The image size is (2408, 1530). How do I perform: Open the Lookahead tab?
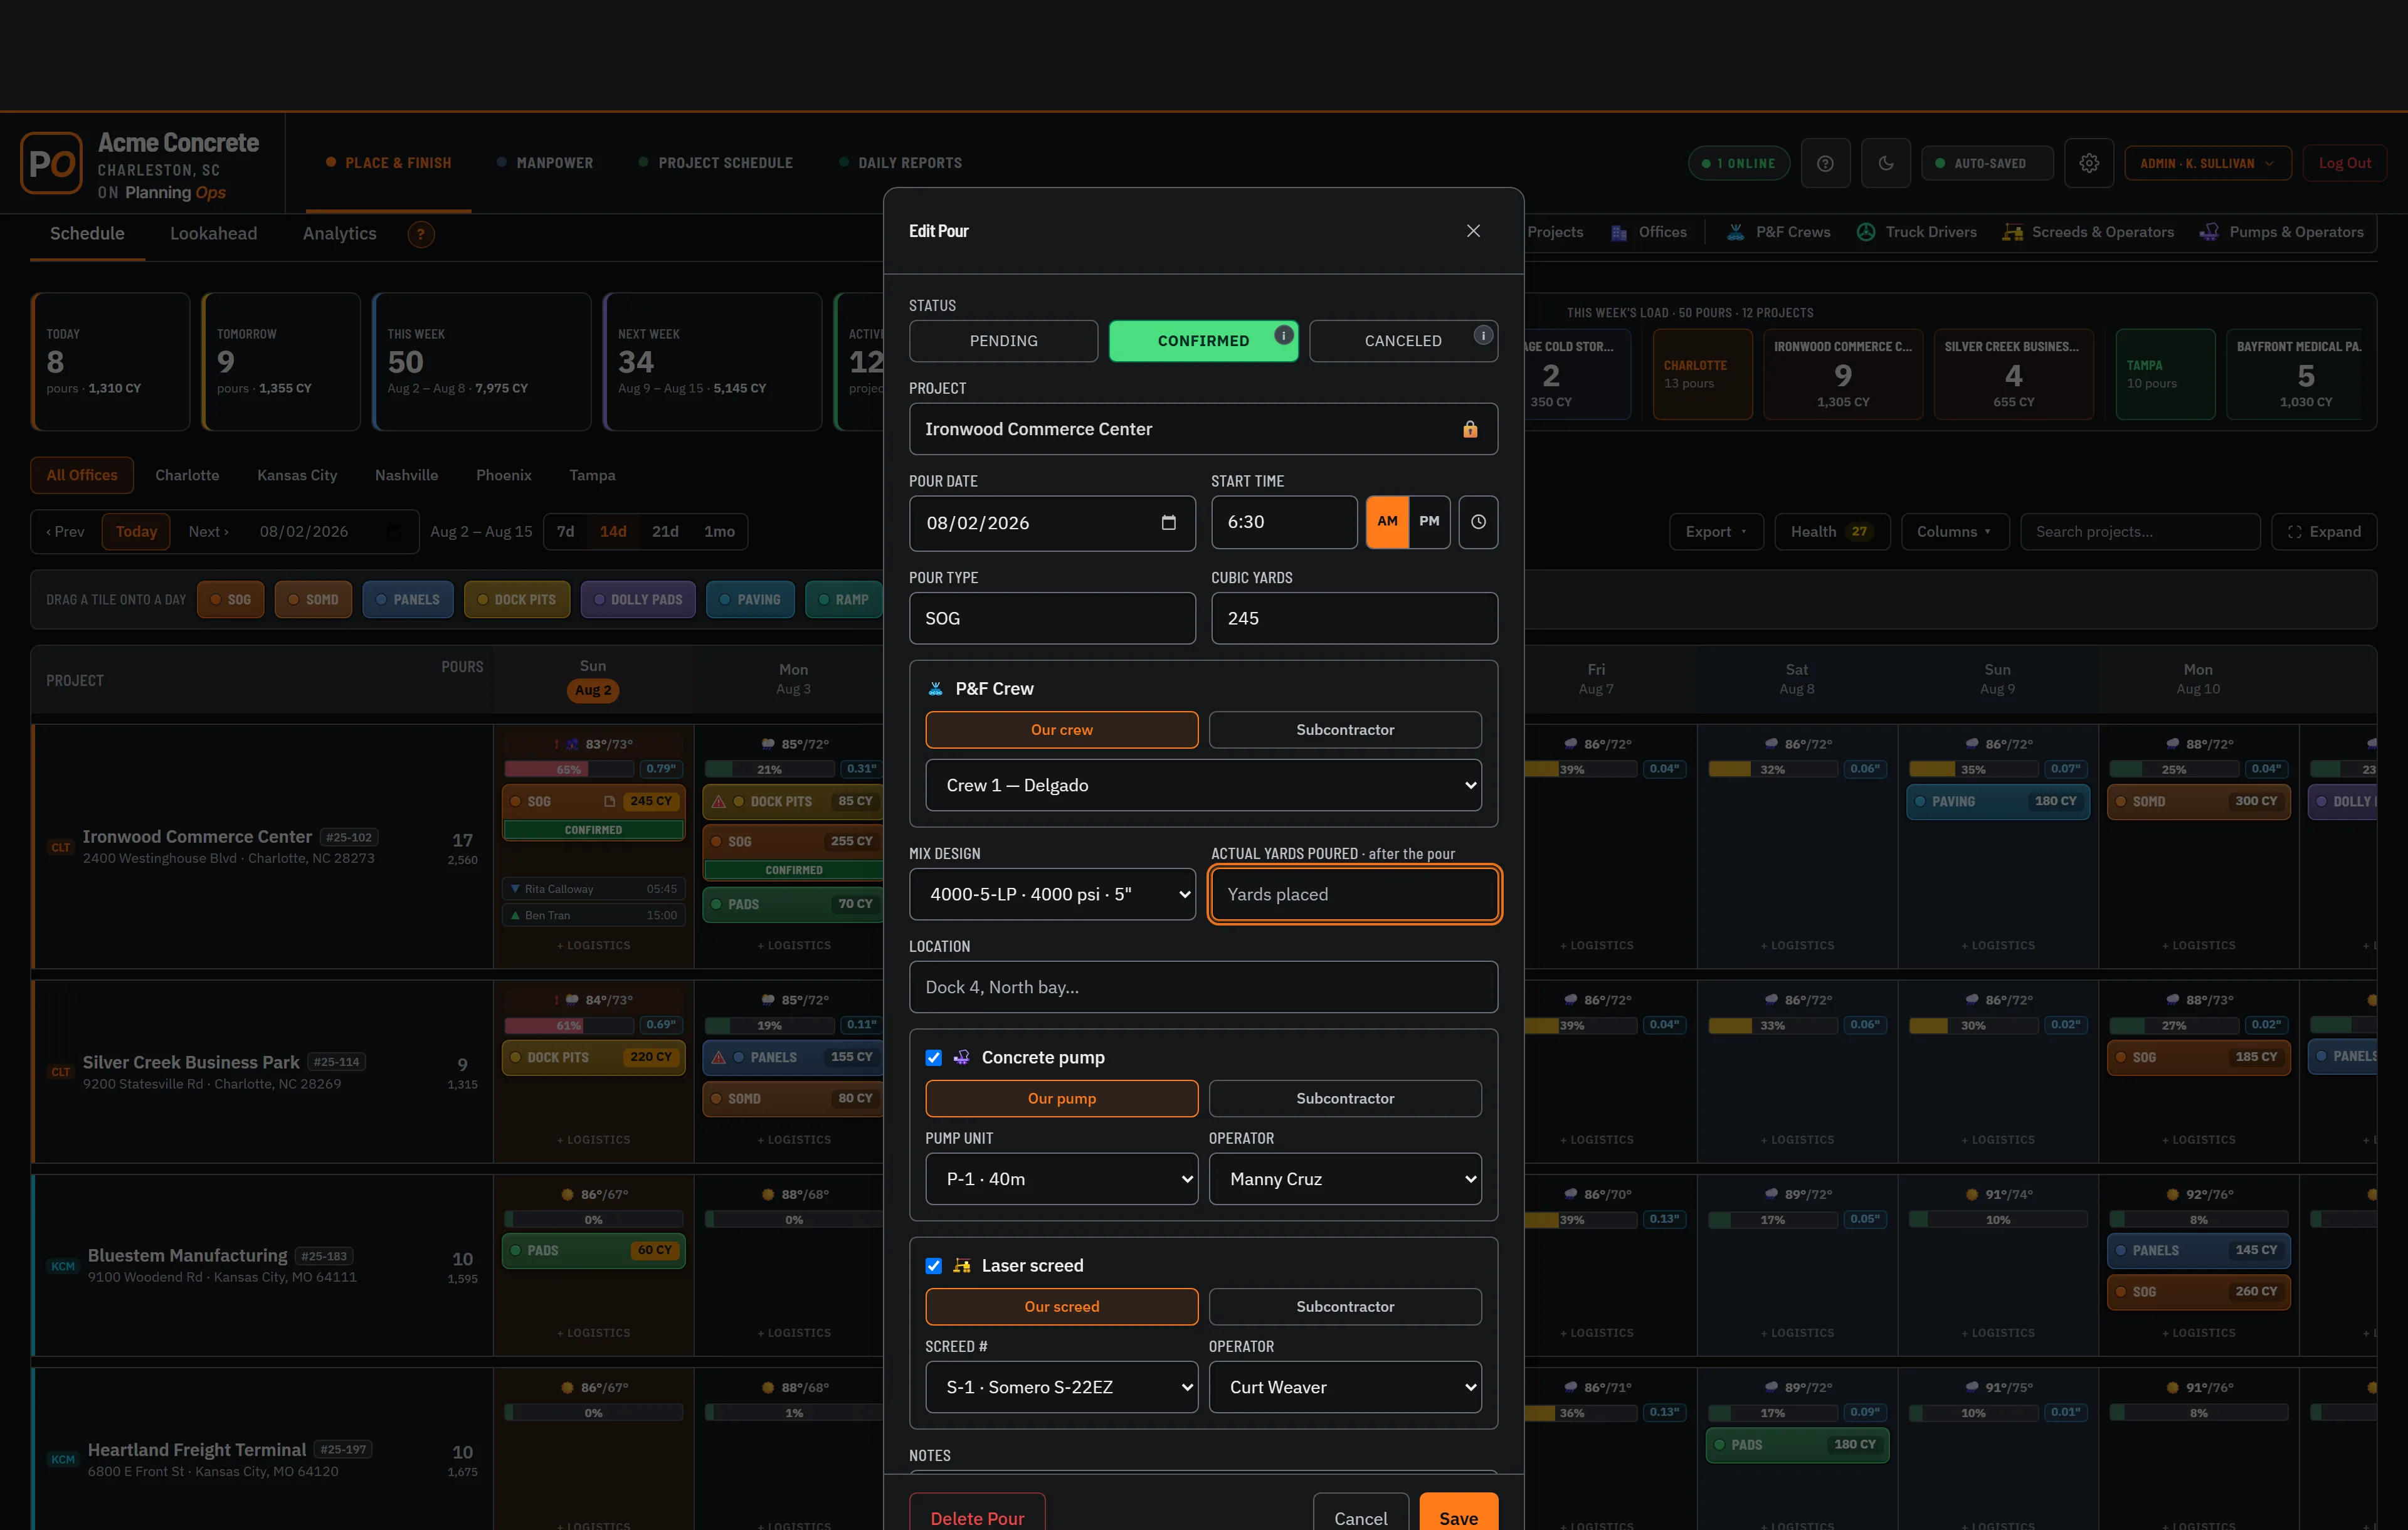(x=213, y=234)
